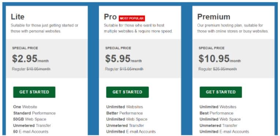The width and height of the screenshot is (280, 136).
Task: Click the Premium plan description text
Action: pos(233,28)
